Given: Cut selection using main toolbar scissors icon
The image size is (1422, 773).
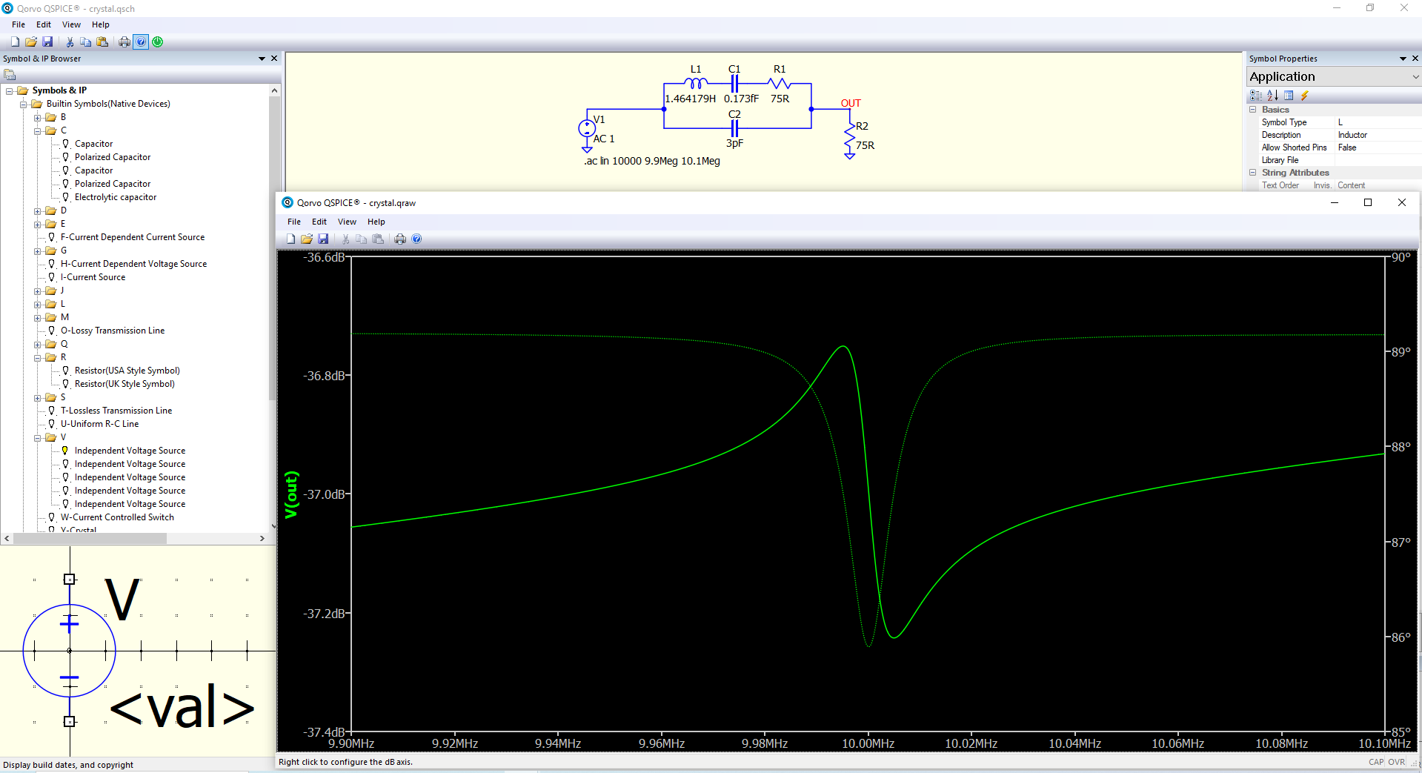Looking at the screenshot, I should pos(70,42).
